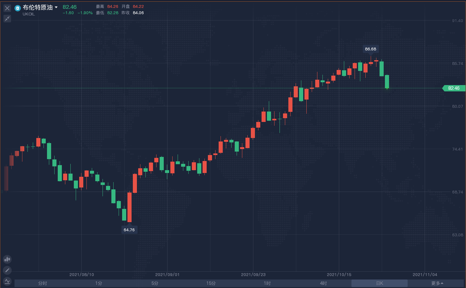Open the technical indicators line icon
Screen dimensions: 466x288
(x=7, y=281)
